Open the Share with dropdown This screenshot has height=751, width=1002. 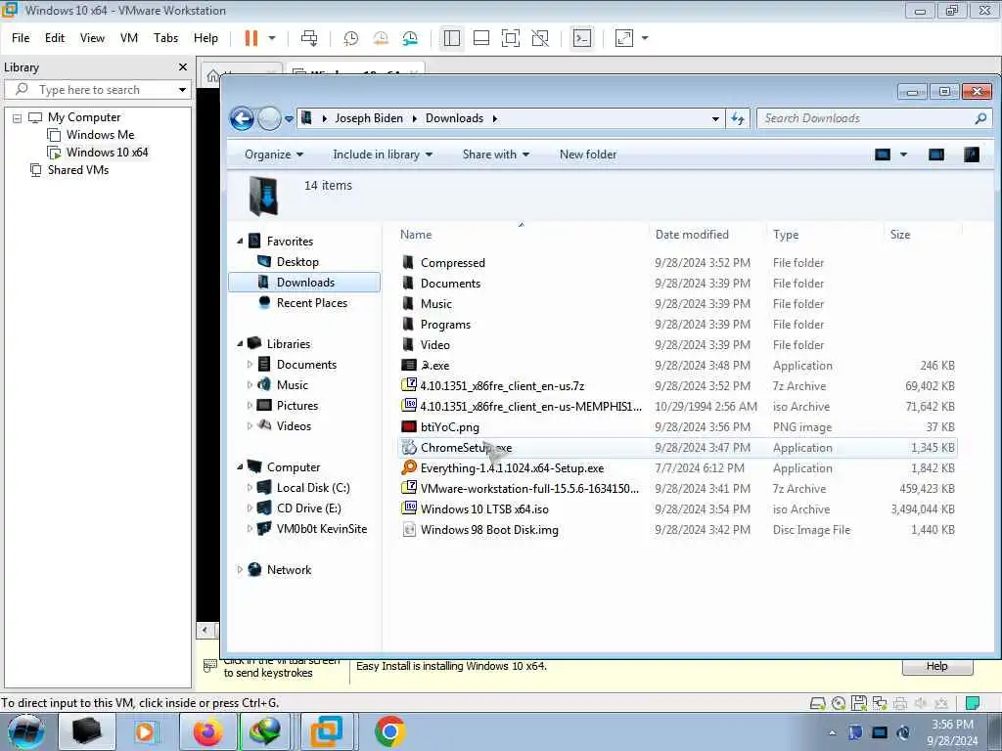coord(496,155)
